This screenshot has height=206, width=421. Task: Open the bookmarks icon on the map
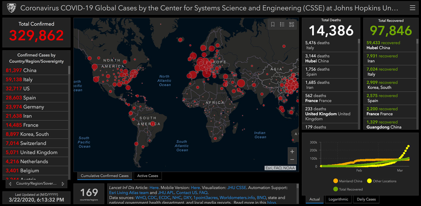(273, 24)
